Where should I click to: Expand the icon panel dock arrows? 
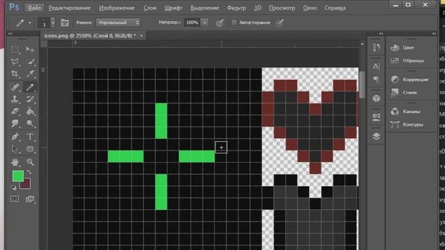381,34
